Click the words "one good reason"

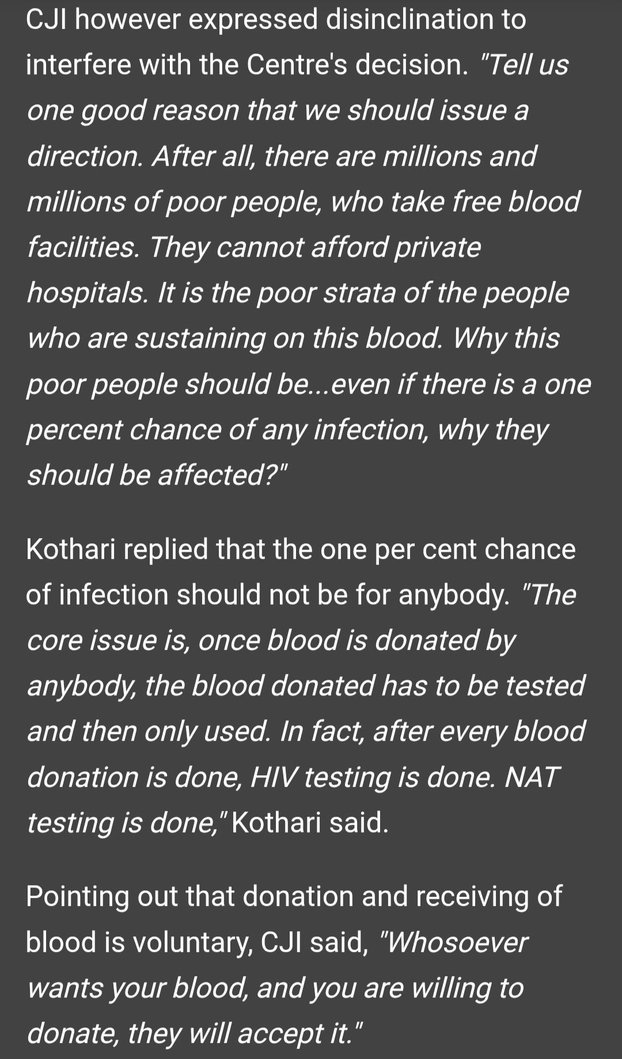[132, 111]
